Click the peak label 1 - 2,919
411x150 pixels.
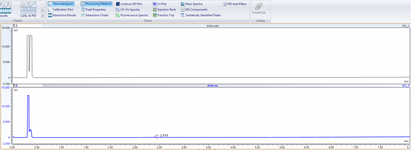tap(162, 135)
